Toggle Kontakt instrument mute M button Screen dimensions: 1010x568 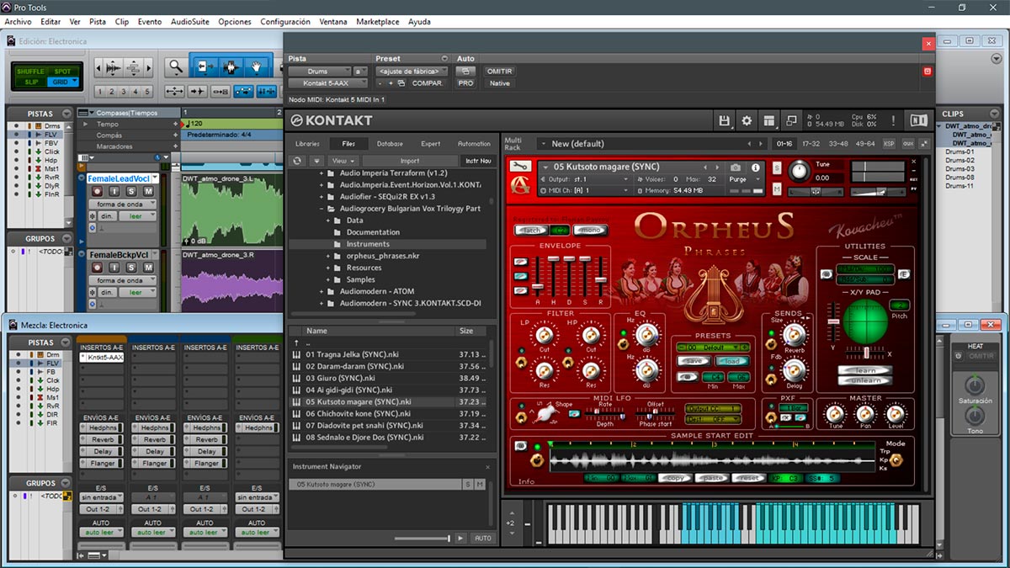(x=776, y=190)
